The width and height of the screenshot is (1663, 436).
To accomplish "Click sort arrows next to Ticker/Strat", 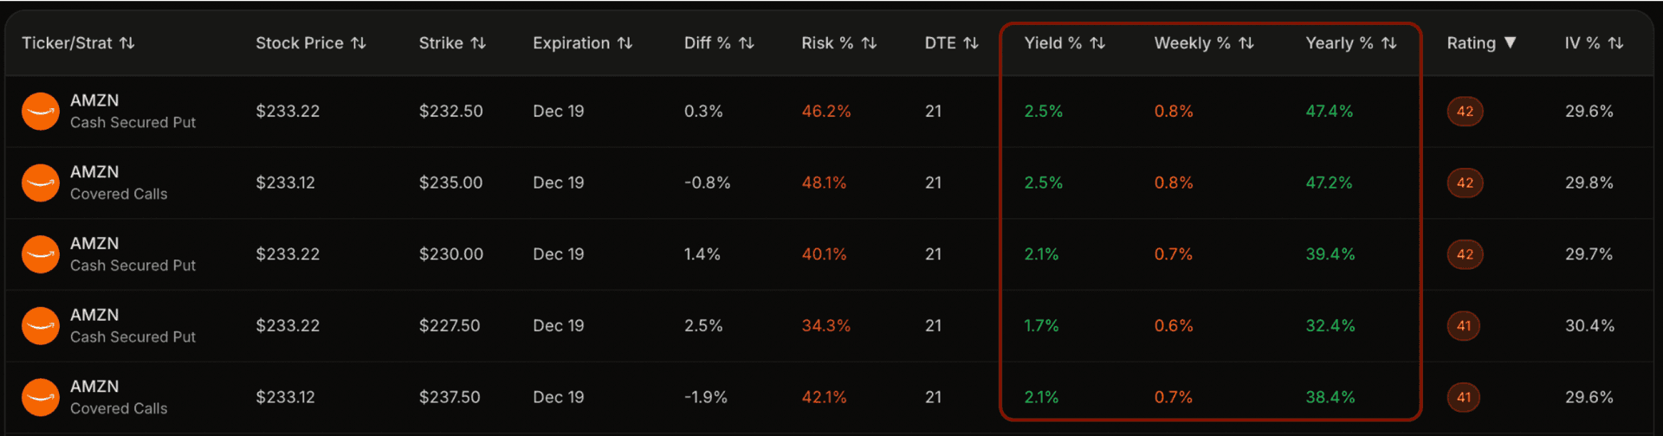I will (x=127, y=43).
